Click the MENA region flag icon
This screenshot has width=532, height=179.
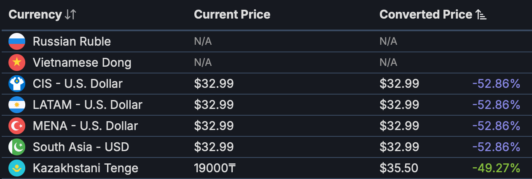click(x=17, y=126)
